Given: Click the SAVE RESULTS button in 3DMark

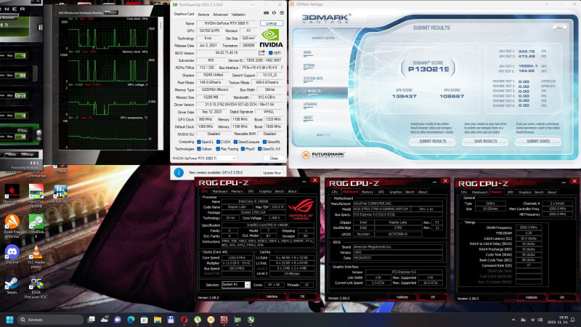Looking at the screenshot, I should point(485,141).
